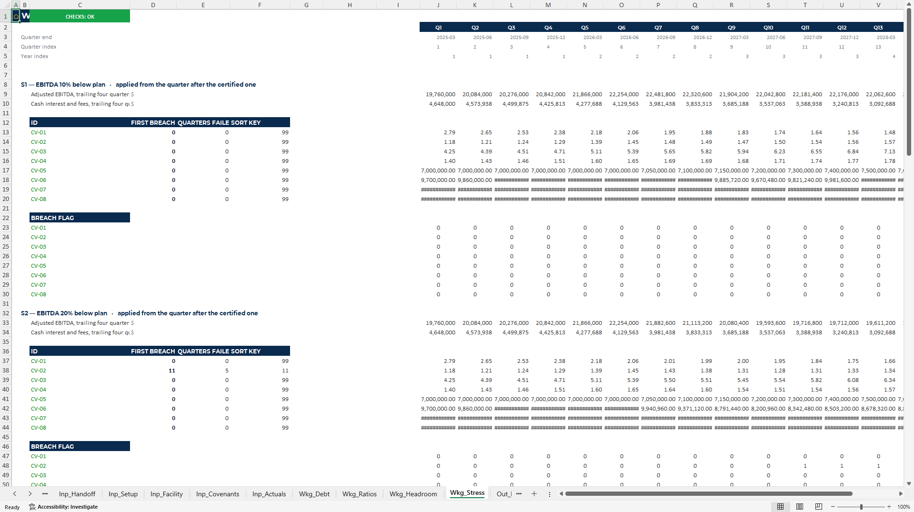Image resolution: width=914 pixels, height=512 pixels.
Task: Select the active Wkg_Stress sheet tab
Action: point(467,493)
